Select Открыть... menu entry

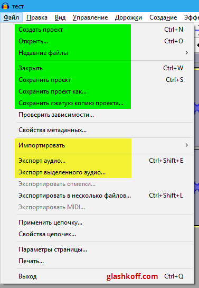point(97,41)
